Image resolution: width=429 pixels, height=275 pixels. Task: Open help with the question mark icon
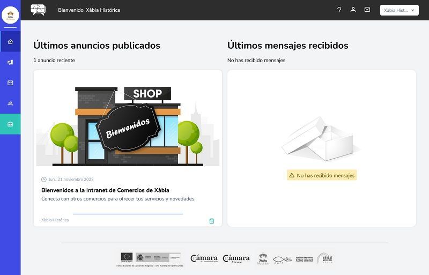click(339, 10)
